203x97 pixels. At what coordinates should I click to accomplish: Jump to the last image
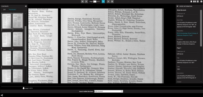(112, 2)
